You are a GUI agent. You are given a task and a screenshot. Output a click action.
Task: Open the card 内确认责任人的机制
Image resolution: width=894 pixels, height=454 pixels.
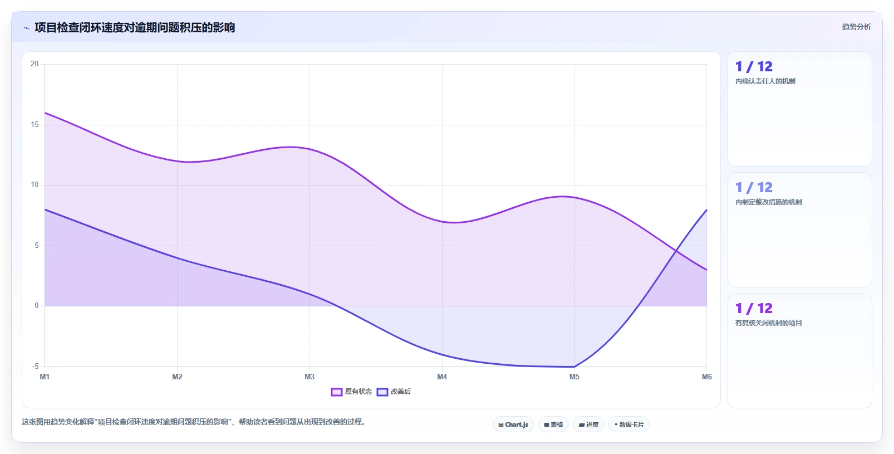[799, 109]
